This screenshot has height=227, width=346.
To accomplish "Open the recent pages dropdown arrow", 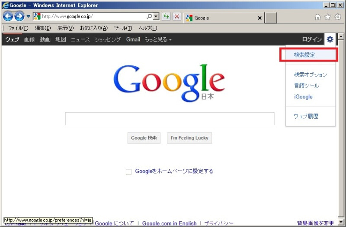I will tap(28, 16).
